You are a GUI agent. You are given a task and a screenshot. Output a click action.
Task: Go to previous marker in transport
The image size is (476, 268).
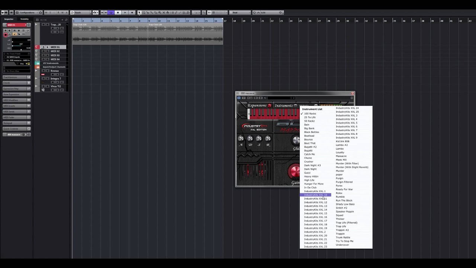[x=102, y=13]
